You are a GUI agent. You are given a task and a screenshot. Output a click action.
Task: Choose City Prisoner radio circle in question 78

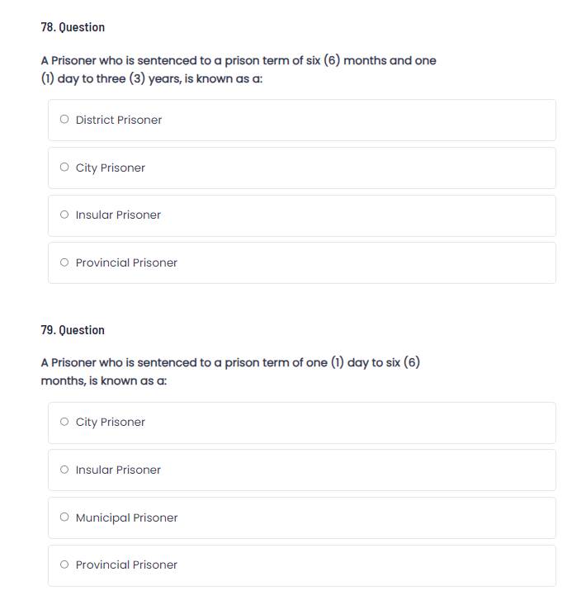click(x=64, y=168)
